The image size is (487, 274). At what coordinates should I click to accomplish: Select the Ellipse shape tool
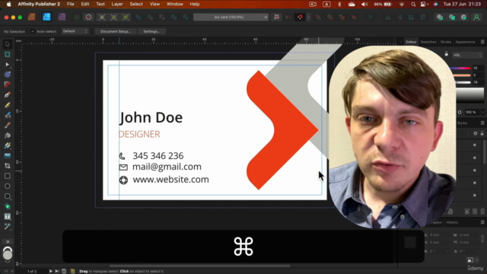8,186
